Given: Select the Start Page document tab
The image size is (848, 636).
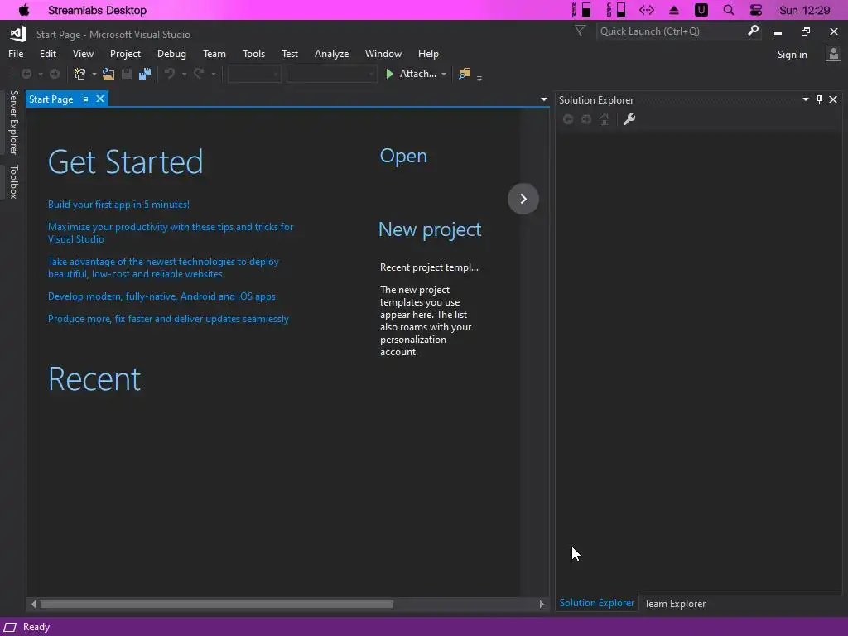Looking at the screenshot, I should 51,99.
